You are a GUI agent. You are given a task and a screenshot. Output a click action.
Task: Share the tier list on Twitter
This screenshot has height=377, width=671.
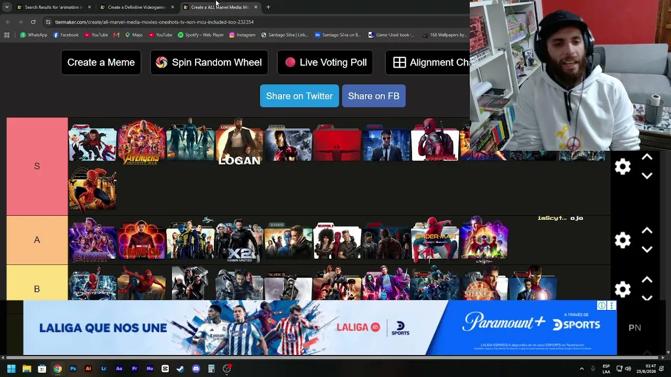[299, 96]
